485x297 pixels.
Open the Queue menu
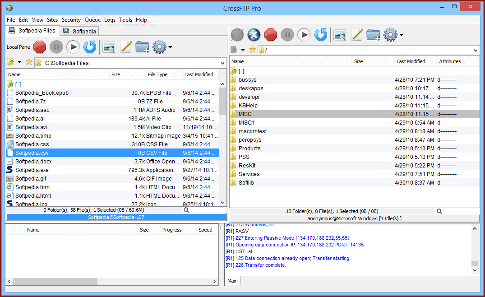coord(92,20)
